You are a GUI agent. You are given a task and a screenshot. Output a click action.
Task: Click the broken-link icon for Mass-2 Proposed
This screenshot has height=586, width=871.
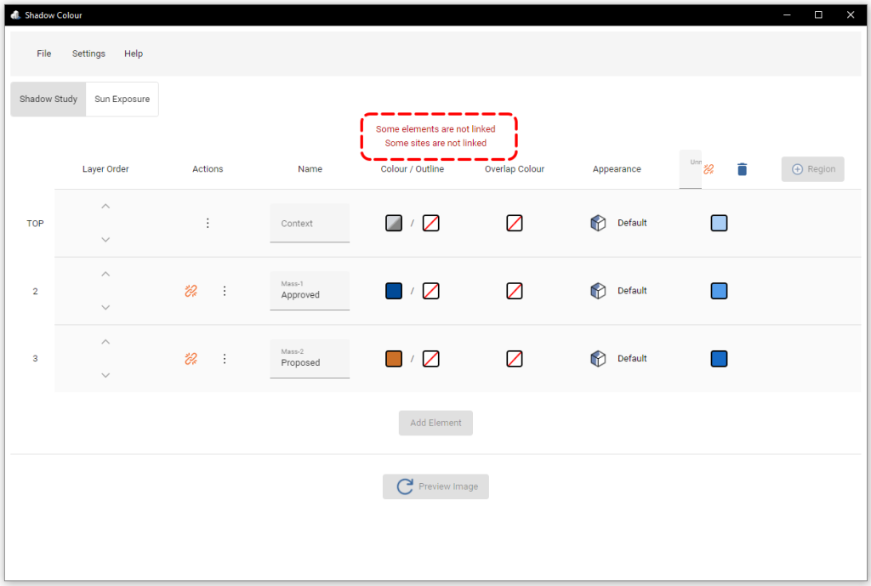191,358
